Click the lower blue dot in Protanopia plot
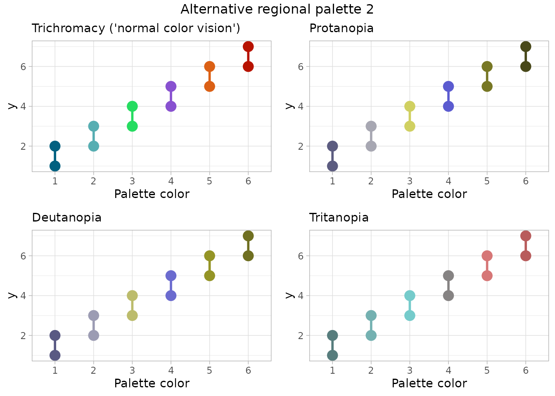Screen dimensions: 555x396 448,106
